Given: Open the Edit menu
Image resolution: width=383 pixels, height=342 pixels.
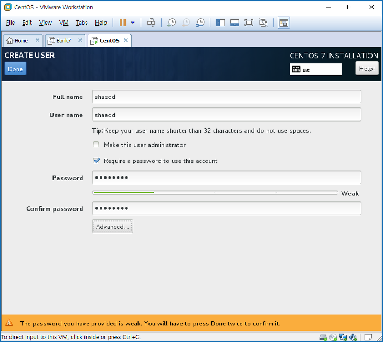Looking at the screenshot, I should pyautogui.click(x=27, y=23).
